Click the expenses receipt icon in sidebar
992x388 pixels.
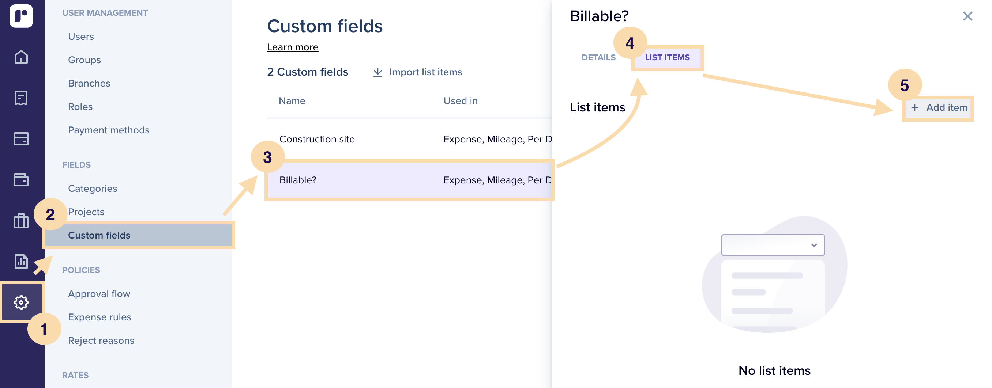point(21,98)
